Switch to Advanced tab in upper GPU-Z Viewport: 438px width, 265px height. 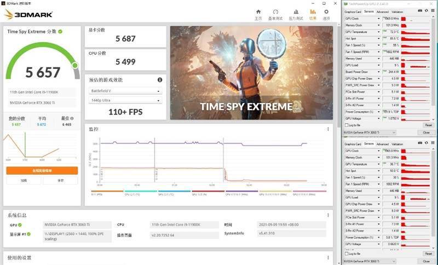pyautogui.click(x=382, y=11)
